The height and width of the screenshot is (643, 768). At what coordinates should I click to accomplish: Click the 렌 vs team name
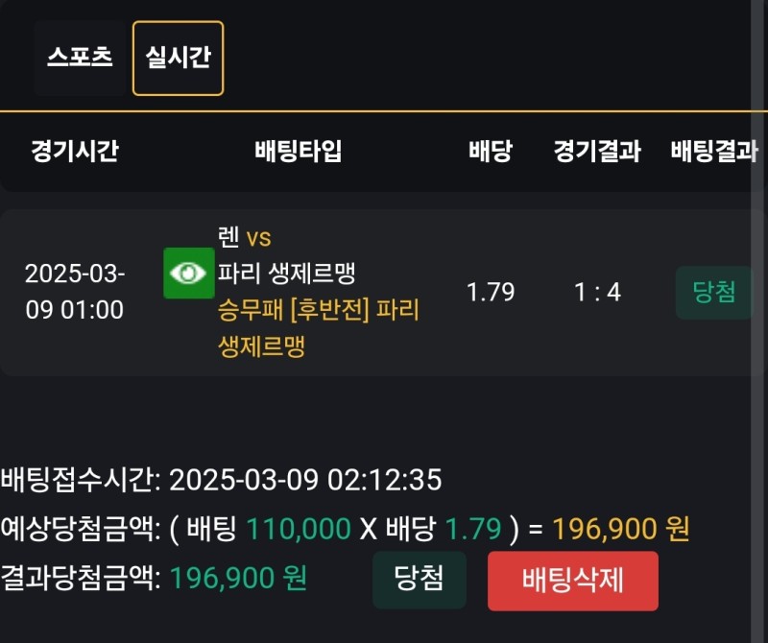(x=245, y=238)
